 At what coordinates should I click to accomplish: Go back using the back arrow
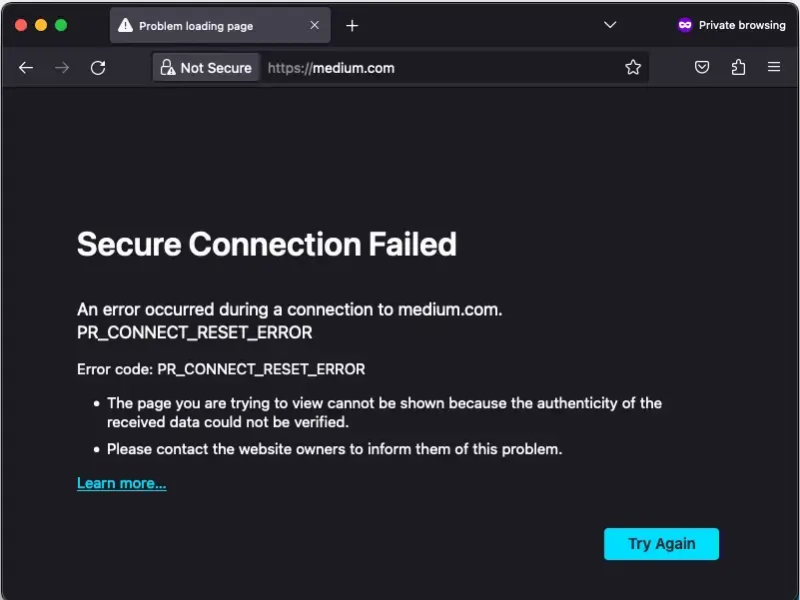pos(26,67)
